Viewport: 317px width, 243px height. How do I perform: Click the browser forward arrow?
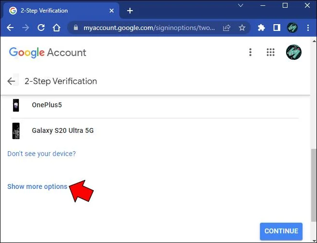(26, 28)
